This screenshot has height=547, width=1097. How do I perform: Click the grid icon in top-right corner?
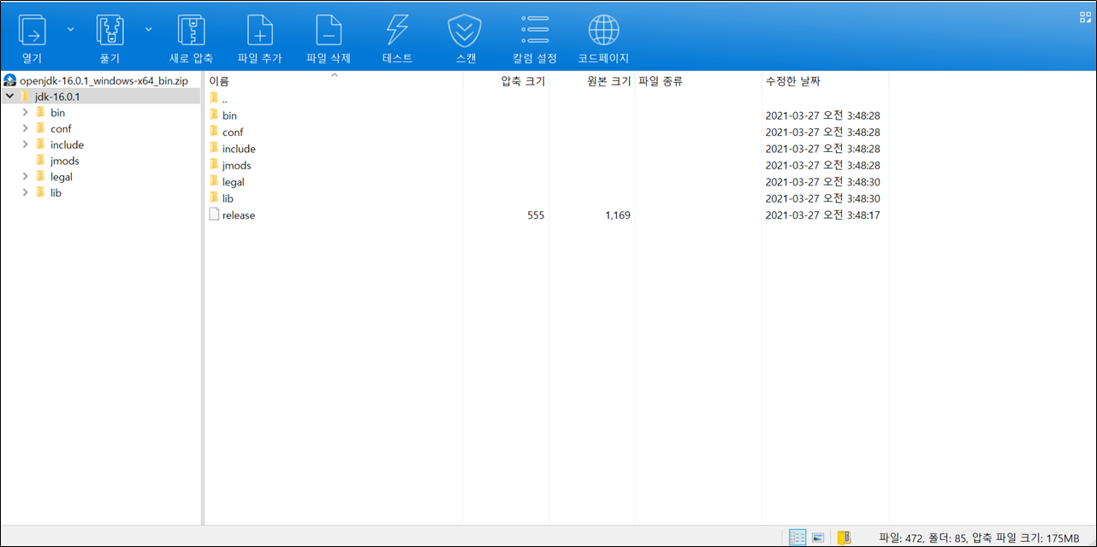(1086, 15)
